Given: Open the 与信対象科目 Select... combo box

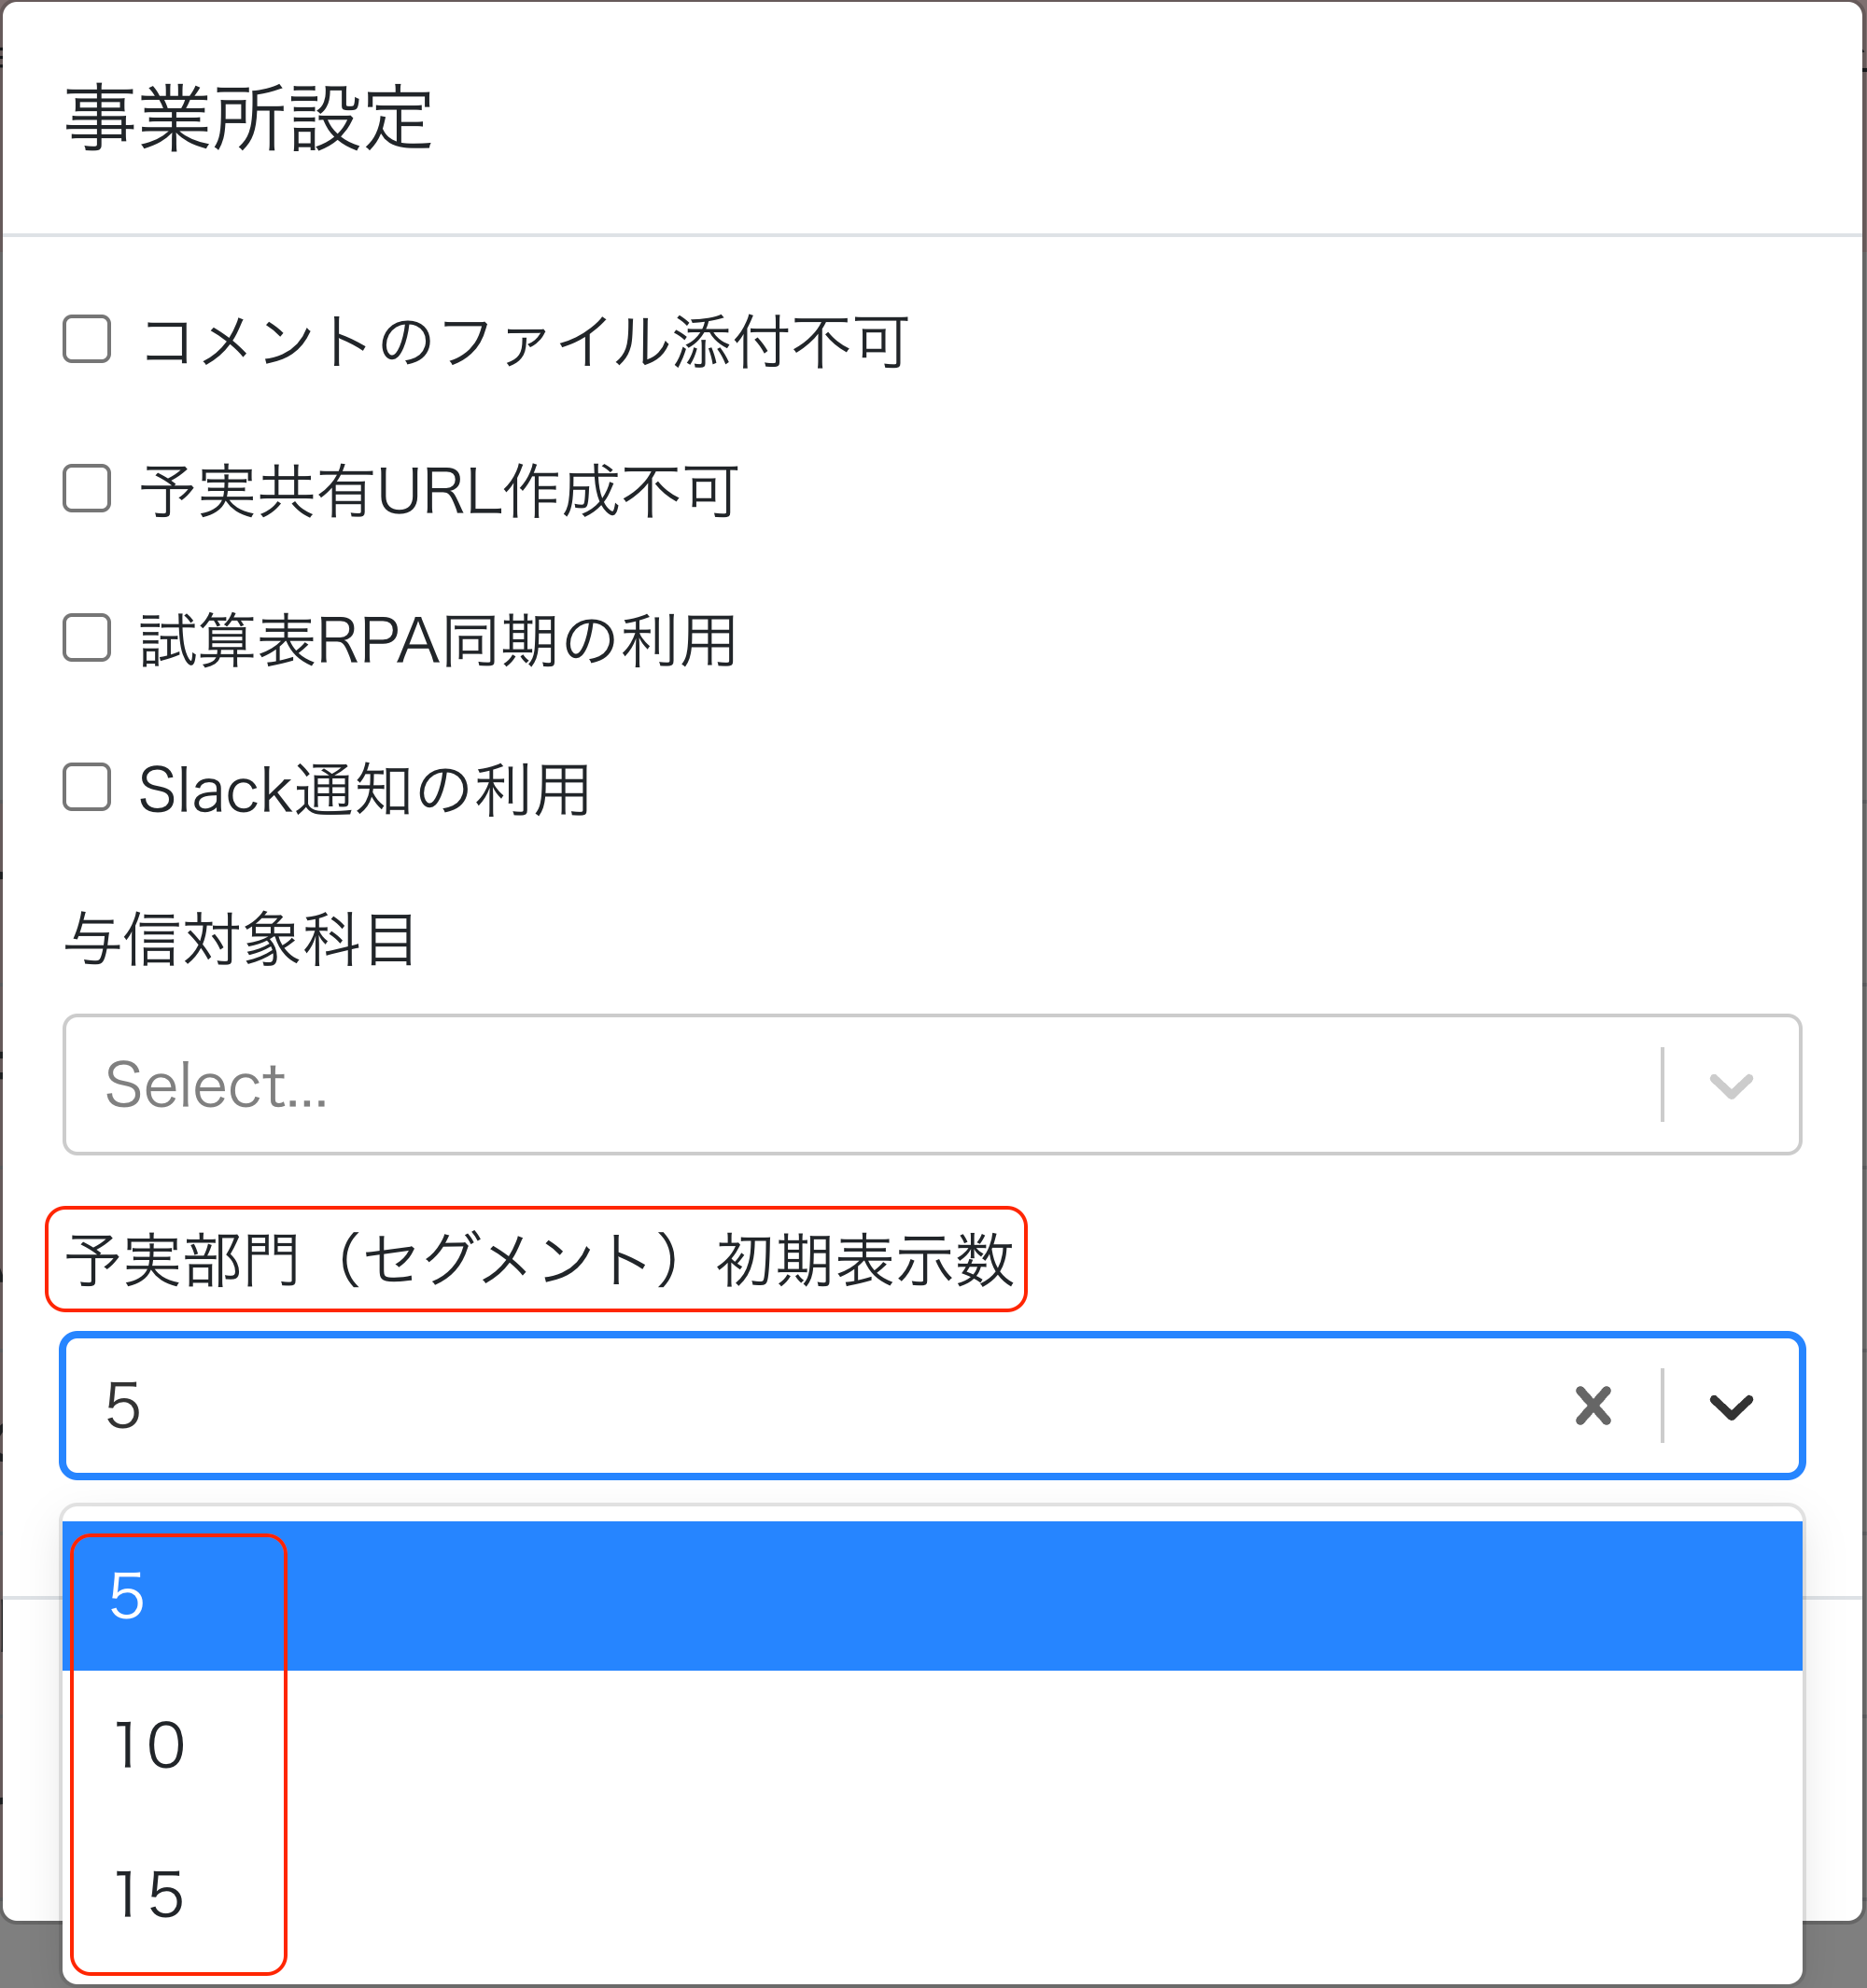Looking at the screenshot, I should (x=932, y=1085).
